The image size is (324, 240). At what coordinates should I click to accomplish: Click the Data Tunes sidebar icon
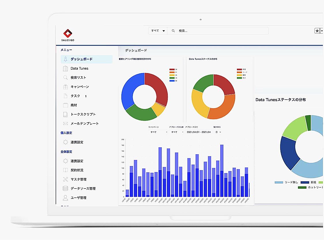65,68
